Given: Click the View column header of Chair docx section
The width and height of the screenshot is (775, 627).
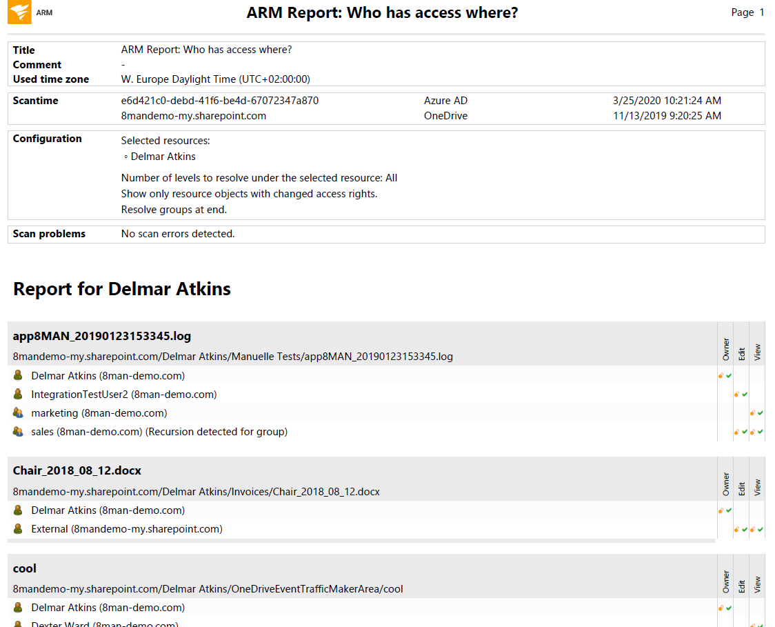Looking at the screenshot, I should (x=757, y=487).
